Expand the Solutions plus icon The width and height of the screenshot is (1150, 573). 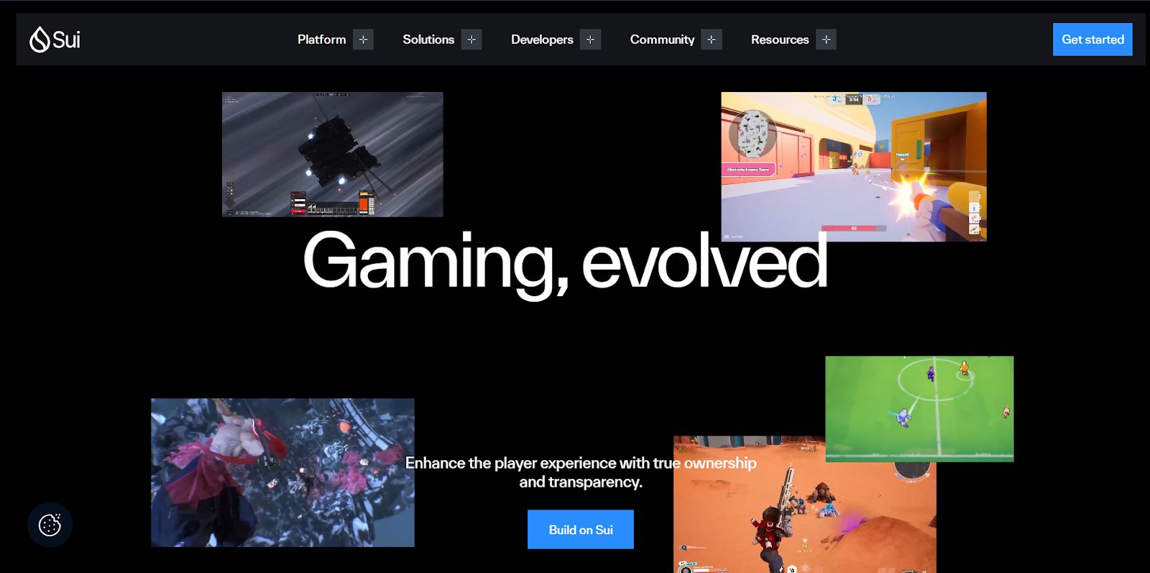471,40
